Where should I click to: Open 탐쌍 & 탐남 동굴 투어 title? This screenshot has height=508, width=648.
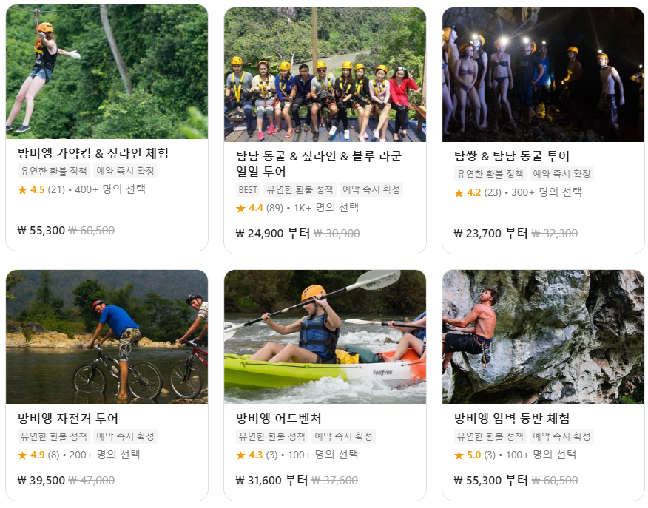pos(512,156)
